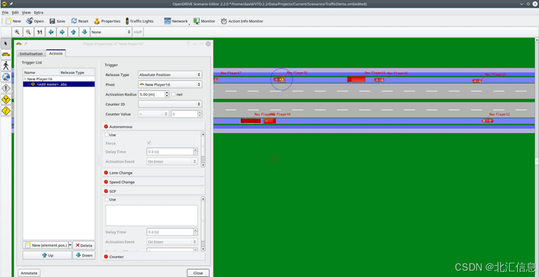539x277 pixels.
Task: Open the Release Type dropdown
Action: [170, 75]
